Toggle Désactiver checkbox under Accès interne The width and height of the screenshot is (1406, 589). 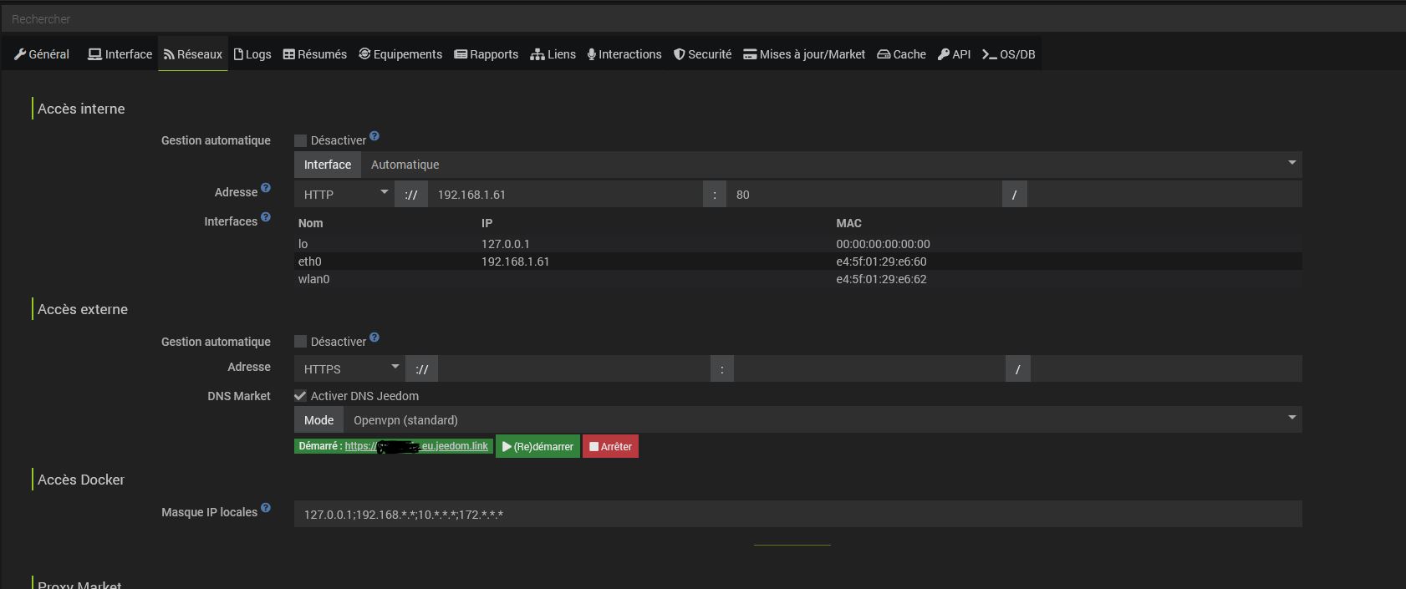coord(301,141)
